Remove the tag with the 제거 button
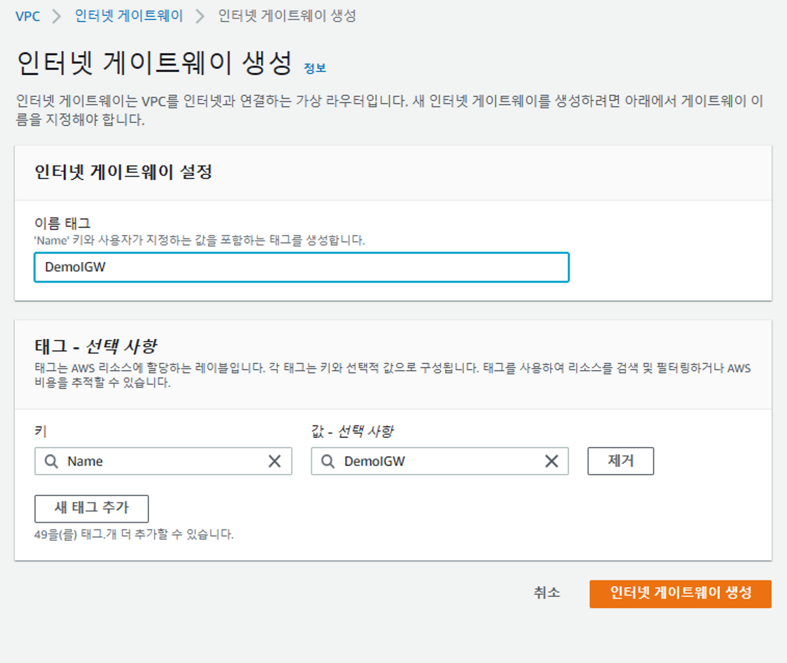787x663 pixels. [620, 461]
